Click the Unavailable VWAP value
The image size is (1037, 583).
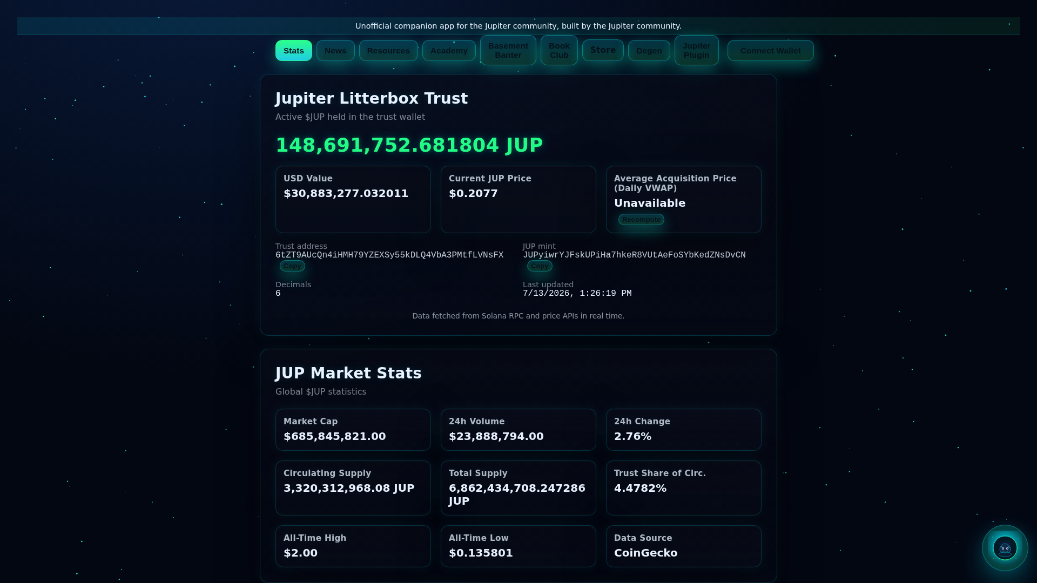650,203
